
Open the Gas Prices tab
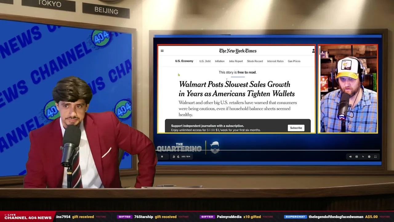pyautogui.click(x=294, y=61)
